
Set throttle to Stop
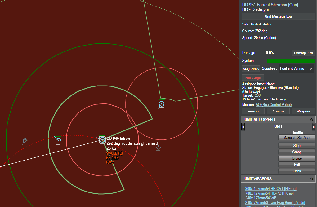[297, 146]
